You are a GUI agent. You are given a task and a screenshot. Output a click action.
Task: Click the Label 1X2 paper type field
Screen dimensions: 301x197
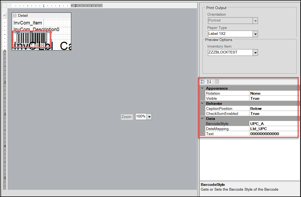click(x=230, y=34)
